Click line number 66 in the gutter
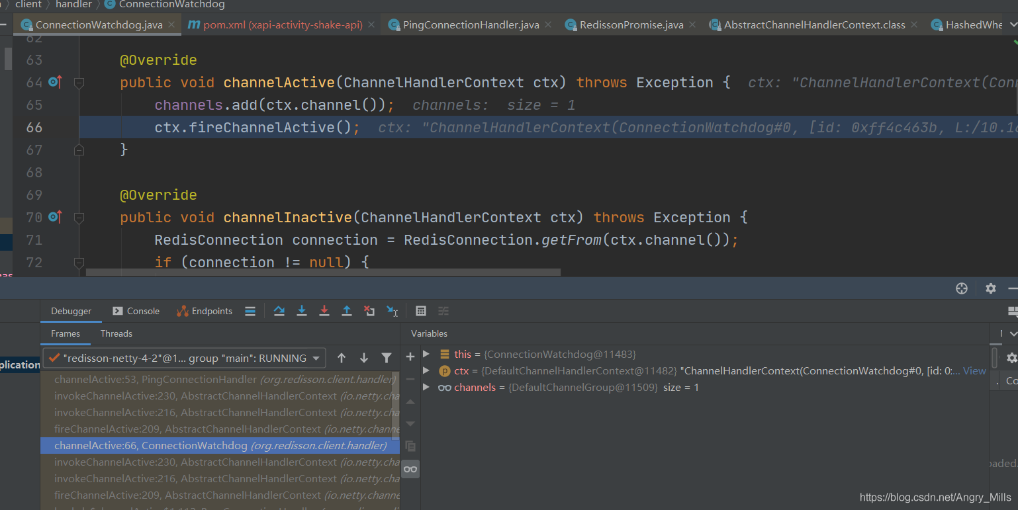 pos(34,127)
